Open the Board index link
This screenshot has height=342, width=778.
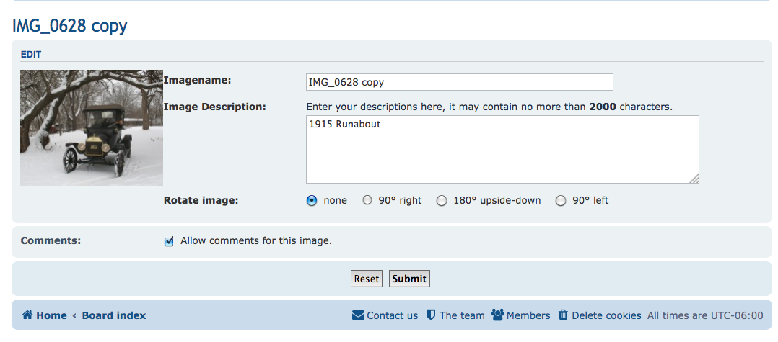pyautogui.click(x=114, y=315)
